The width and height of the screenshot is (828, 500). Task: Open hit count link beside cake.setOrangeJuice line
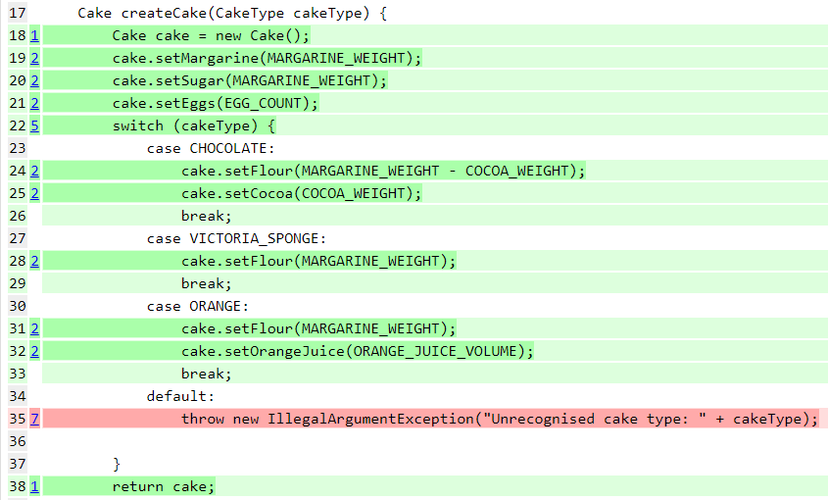[34, 351]
